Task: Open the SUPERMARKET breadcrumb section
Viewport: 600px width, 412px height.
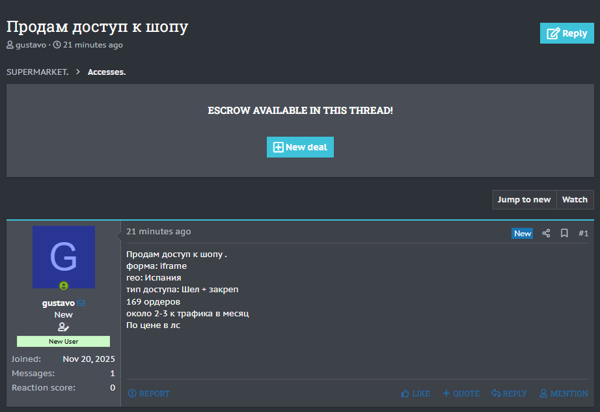Action: (37, 72)
